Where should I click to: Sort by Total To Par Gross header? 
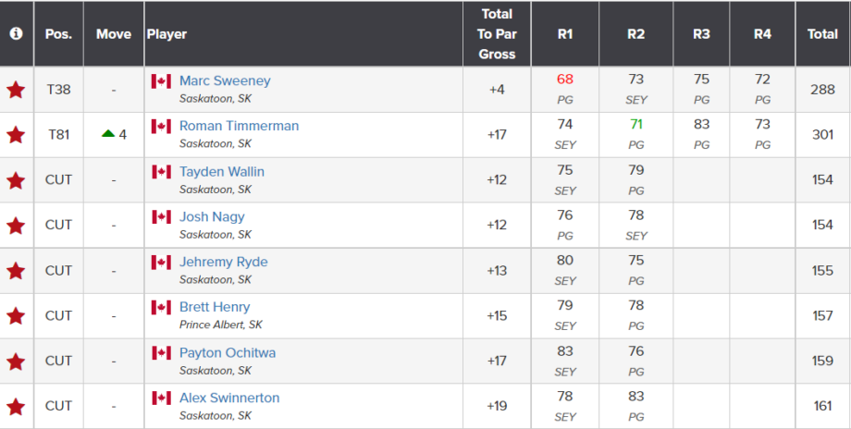click(497, 33)
